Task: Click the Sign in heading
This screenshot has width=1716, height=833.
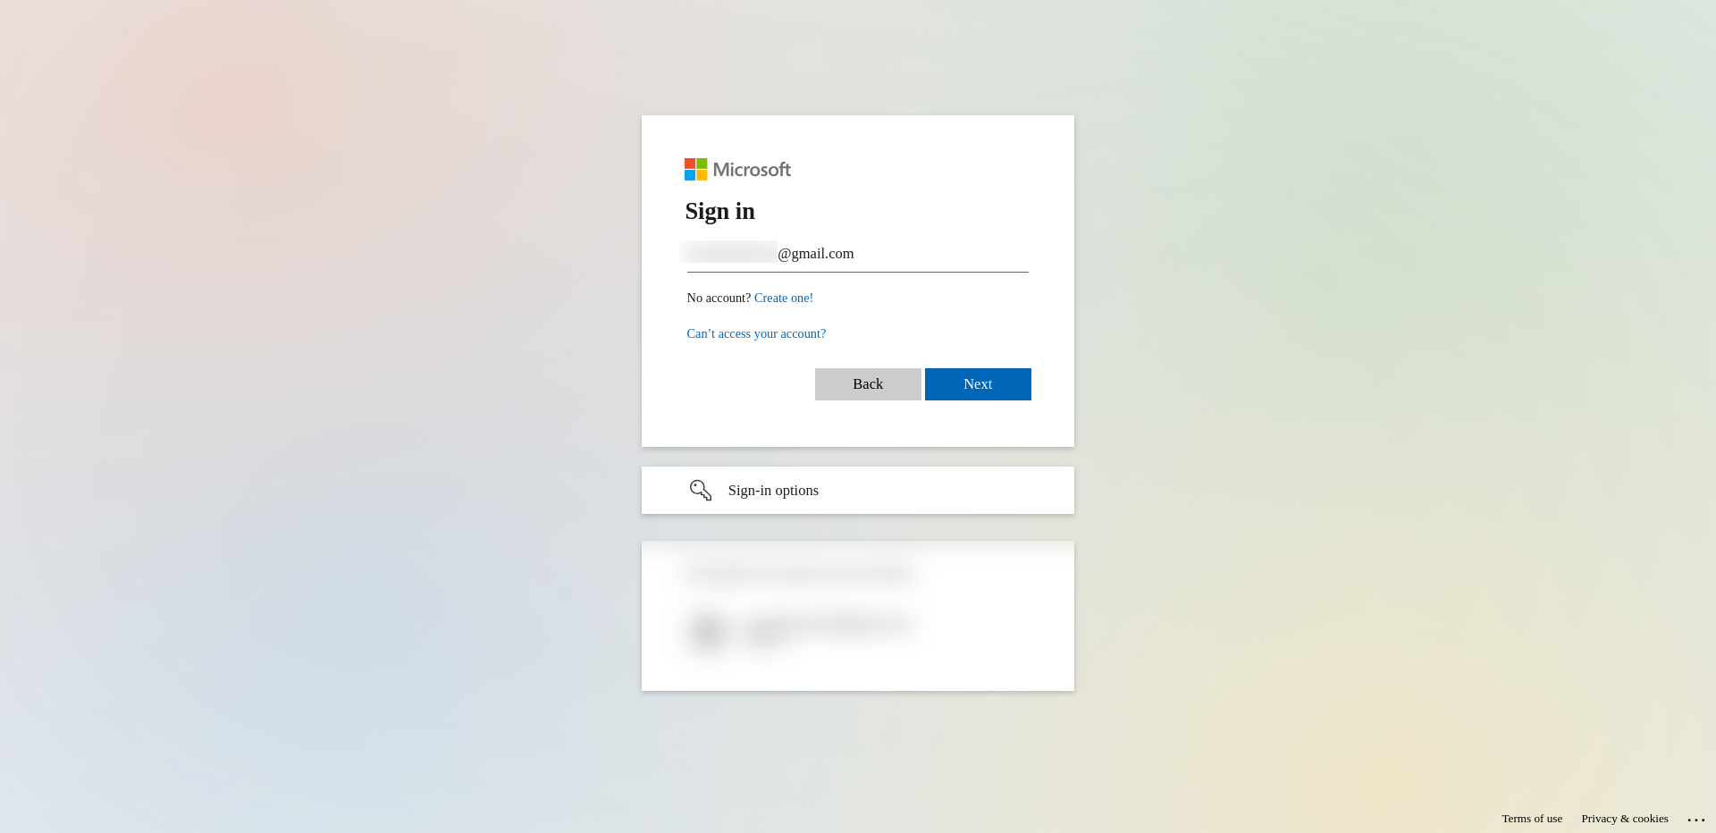Action: coord(720,211)
